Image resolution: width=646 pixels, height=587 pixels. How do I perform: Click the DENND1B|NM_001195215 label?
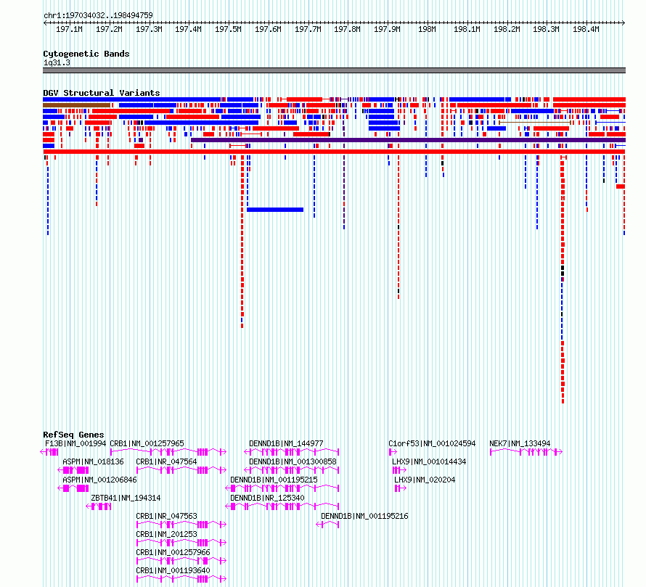pyautogui.click(x=274, y=480)
